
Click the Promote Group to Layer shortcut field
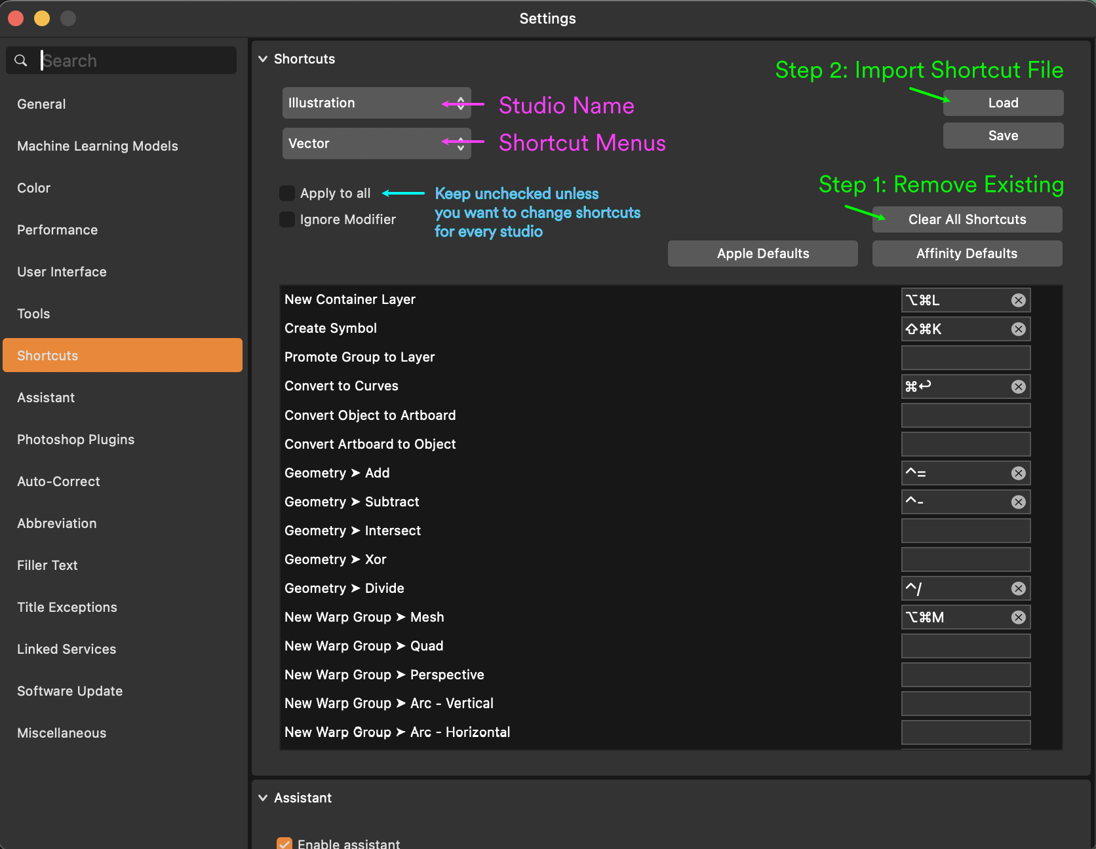[966, 357]
